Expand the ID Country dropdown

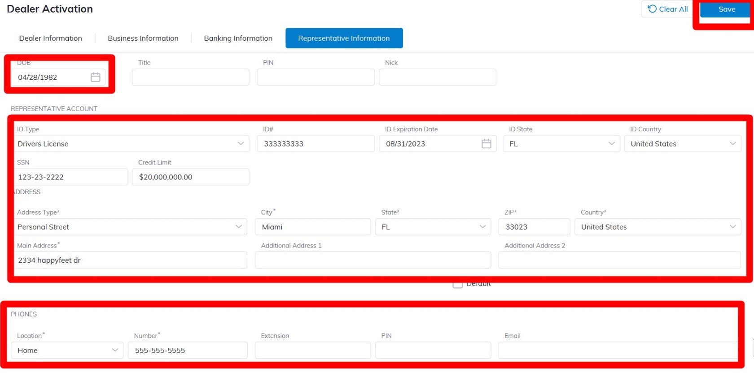[732, 144]
